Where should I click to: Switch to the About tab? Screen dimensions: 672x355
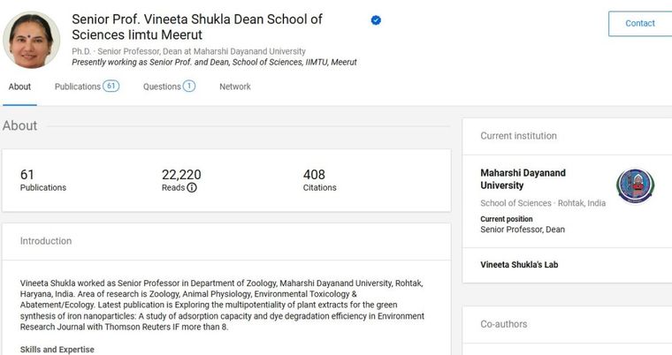pos(19,87)
